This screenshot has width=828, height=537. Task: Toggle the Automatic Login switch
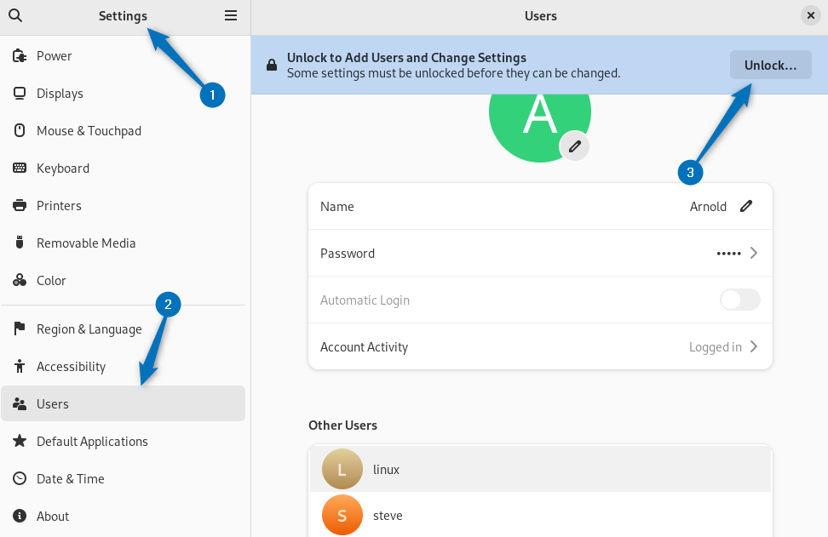point(739,300)
